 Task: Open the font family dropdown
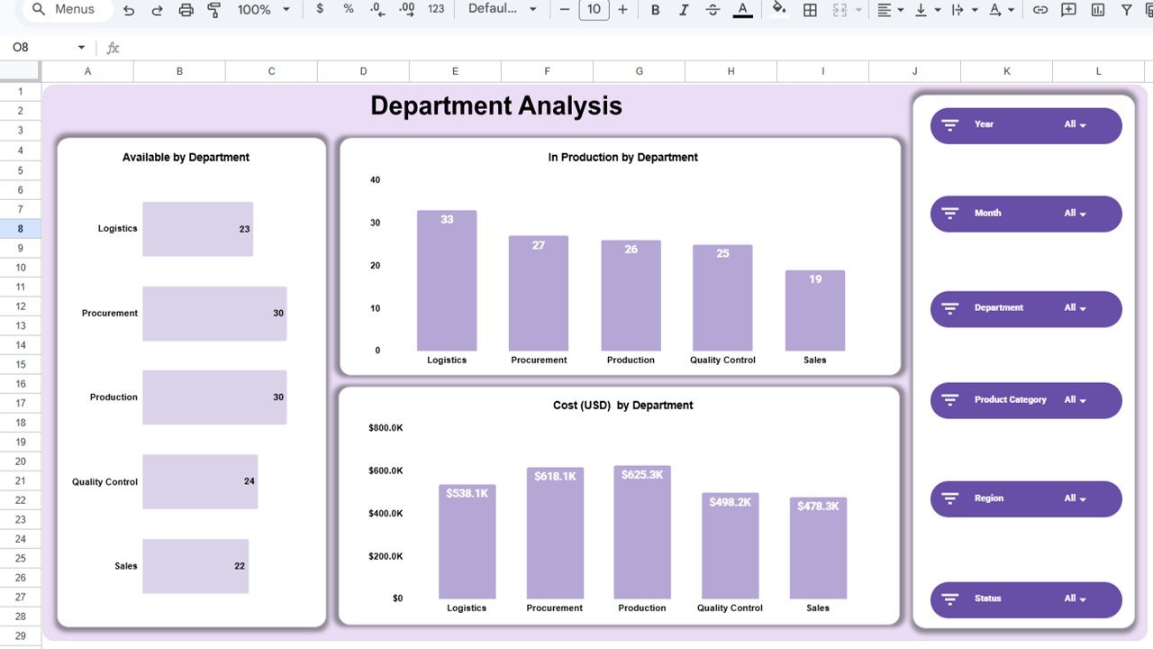500,9
